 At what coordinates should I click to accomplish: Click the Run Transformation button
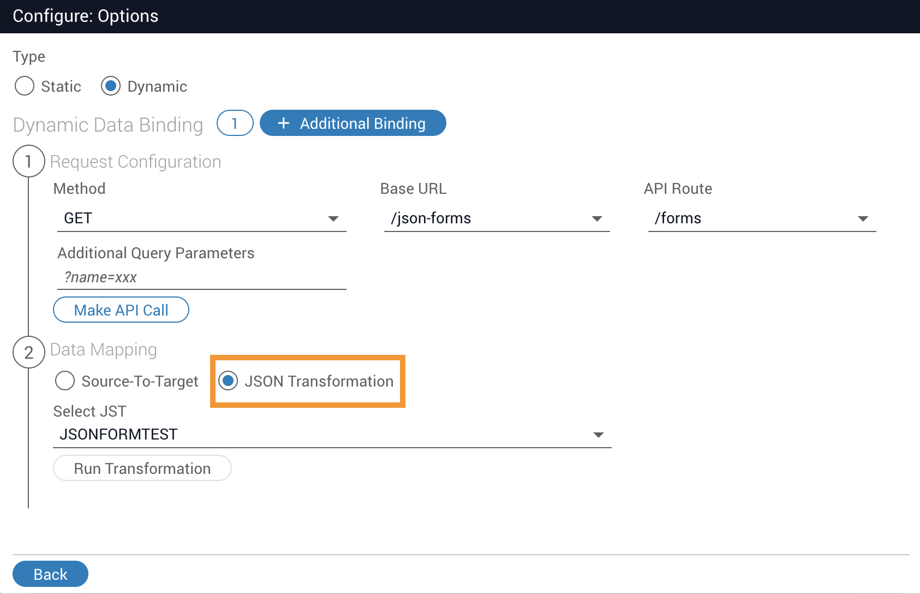(142, 468)
